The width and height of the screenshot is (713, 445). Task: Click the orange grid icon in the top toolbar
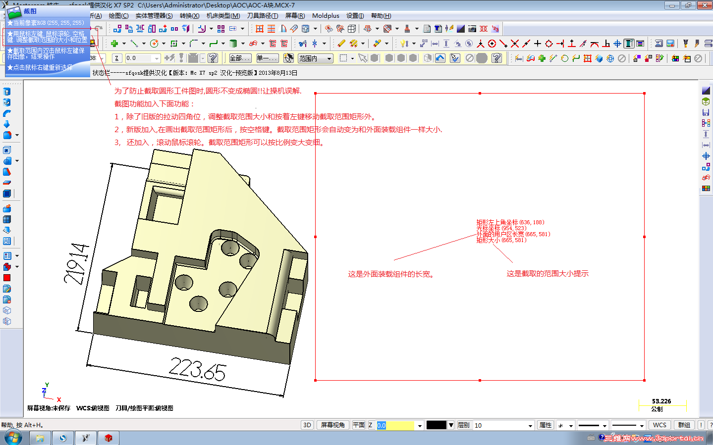(260, 29)
